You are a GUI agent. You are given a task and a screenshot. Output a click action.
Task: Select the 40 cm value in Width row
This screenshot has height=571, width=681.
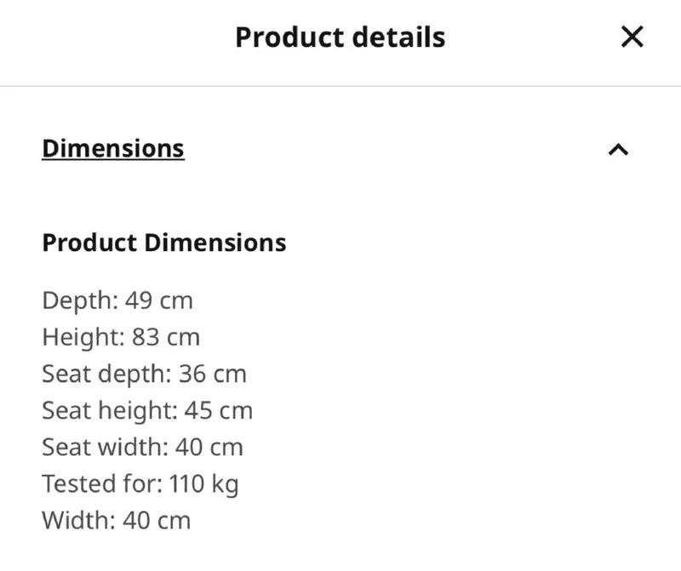pyautogui.click(x=157, y=520)
